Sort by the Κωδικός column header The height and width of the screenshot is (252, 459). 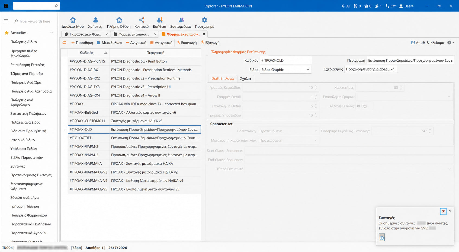[88, 53]
